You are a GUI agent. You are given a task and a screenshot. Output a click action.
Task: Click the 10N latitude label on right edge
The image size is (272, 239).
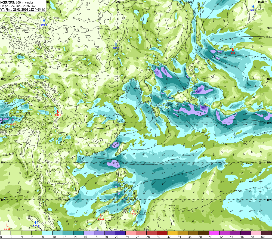point(269,200)
